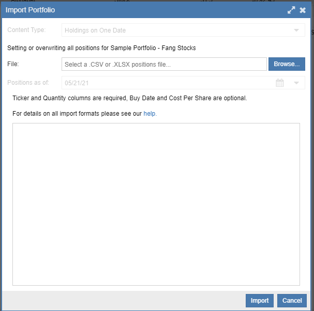Cancel the portfolio import
This screenshot has height=311, width=314.
pos(292,301)
